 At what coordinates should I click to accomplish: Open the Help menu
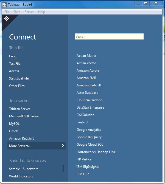[41, 12]
